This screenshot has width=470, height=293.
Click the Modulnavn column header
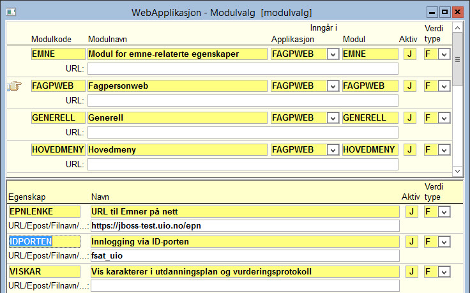point(107,39)
